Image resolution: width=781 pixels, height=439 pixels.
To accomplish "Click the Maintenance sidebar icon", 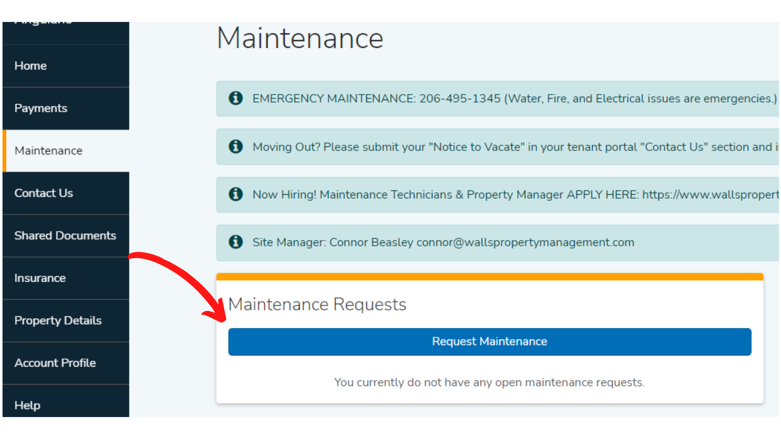I will tap(65, 150).
